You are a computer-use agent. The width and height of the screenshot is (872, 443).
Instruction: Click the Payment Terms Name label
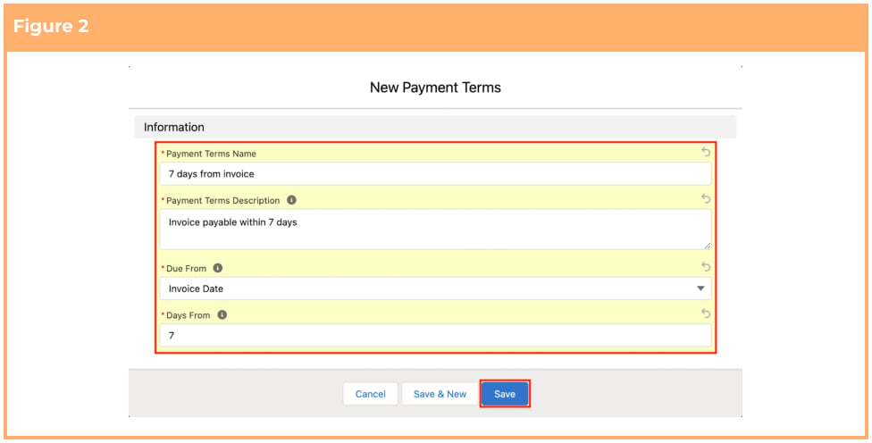(212, 154)
